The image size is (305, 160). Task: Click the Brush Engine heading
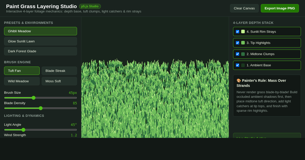point(18,62)
